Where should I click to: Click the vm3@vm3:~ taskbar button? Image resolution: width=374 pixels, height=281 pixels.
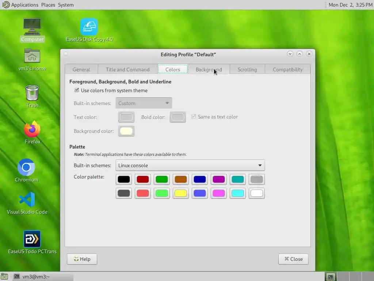coord(43,277)
